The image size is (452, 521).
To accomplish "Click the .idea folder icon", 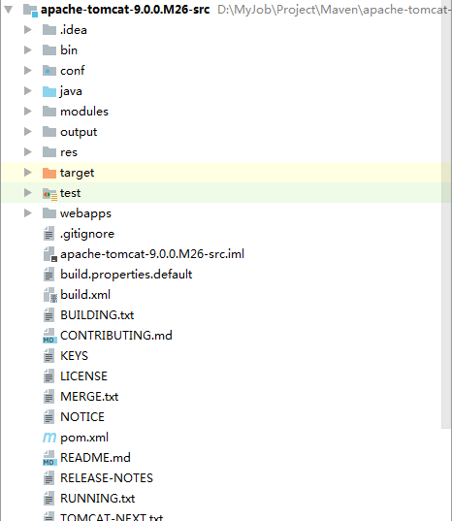I will [x=49, y=30].
